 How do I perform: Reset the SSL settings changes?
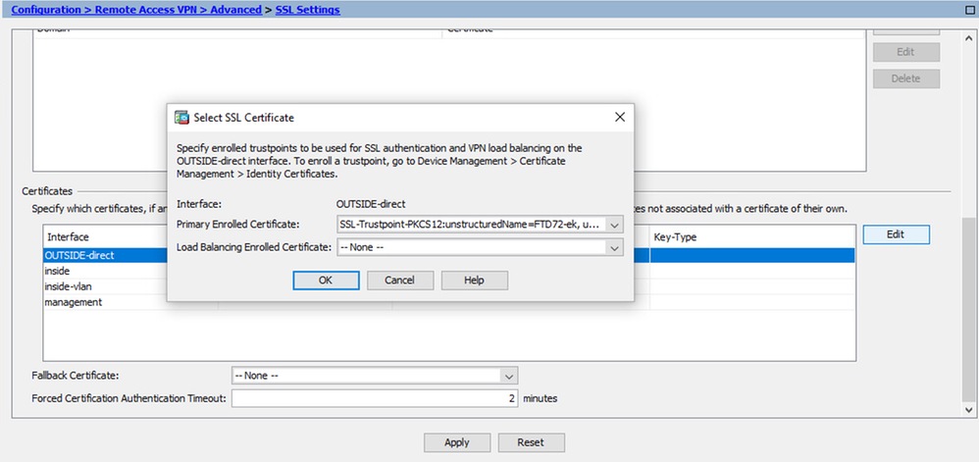coord(532,442)
